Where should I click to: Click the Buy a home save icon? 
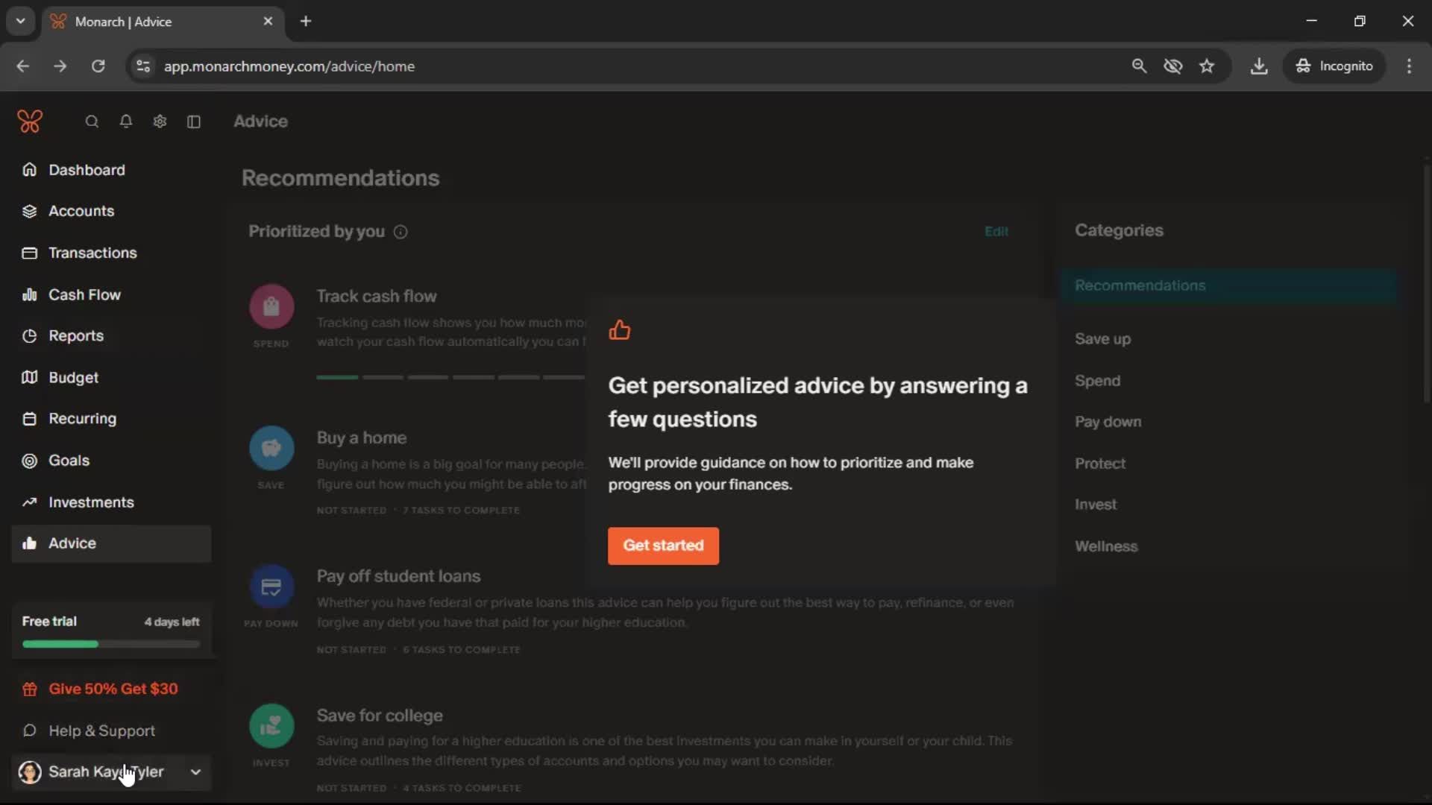tap(271, 448)
